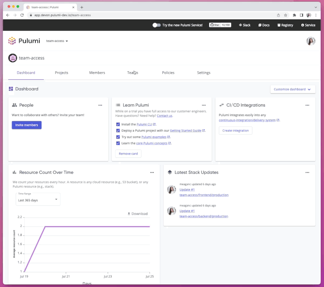Switch to the Policies tab

[x=168, y=73]
